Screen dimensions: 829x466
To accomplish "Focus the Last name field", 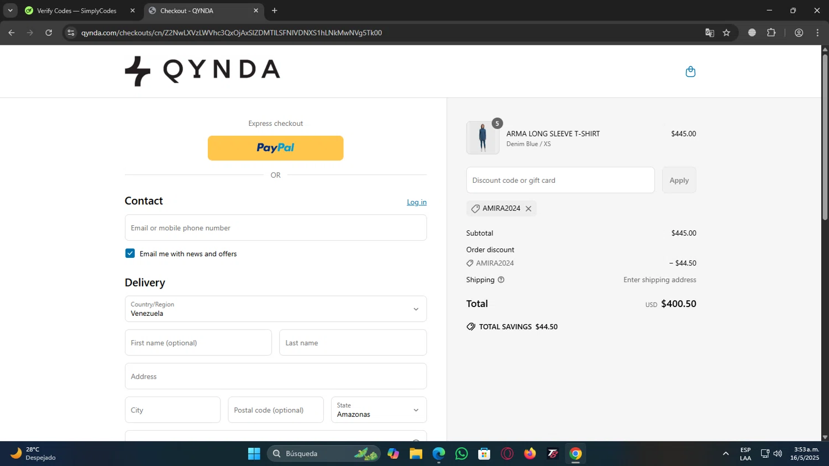I will pyautogui.click(x=353, y=342).
